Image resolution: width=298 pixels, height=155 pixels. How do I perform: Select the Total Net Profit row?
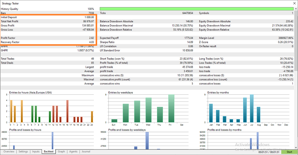[x=47, y=21]
